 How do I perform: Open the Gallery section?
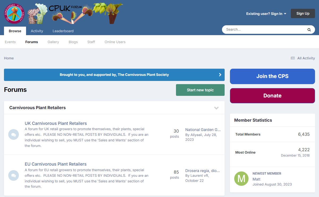53,42
